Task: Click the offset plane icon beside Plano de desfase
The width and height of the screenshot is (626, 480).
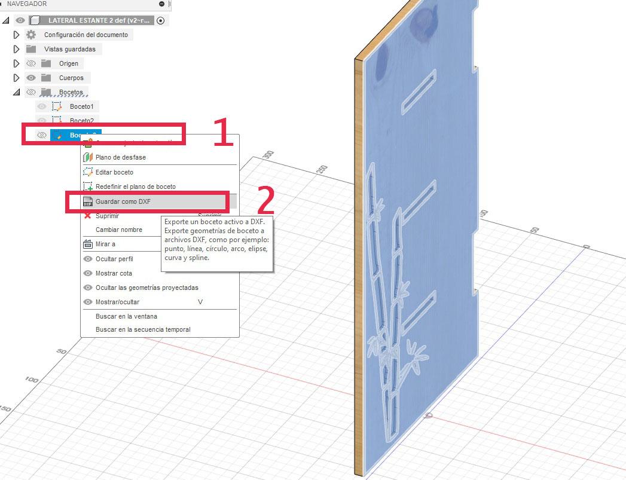Action: pos(88,157)
